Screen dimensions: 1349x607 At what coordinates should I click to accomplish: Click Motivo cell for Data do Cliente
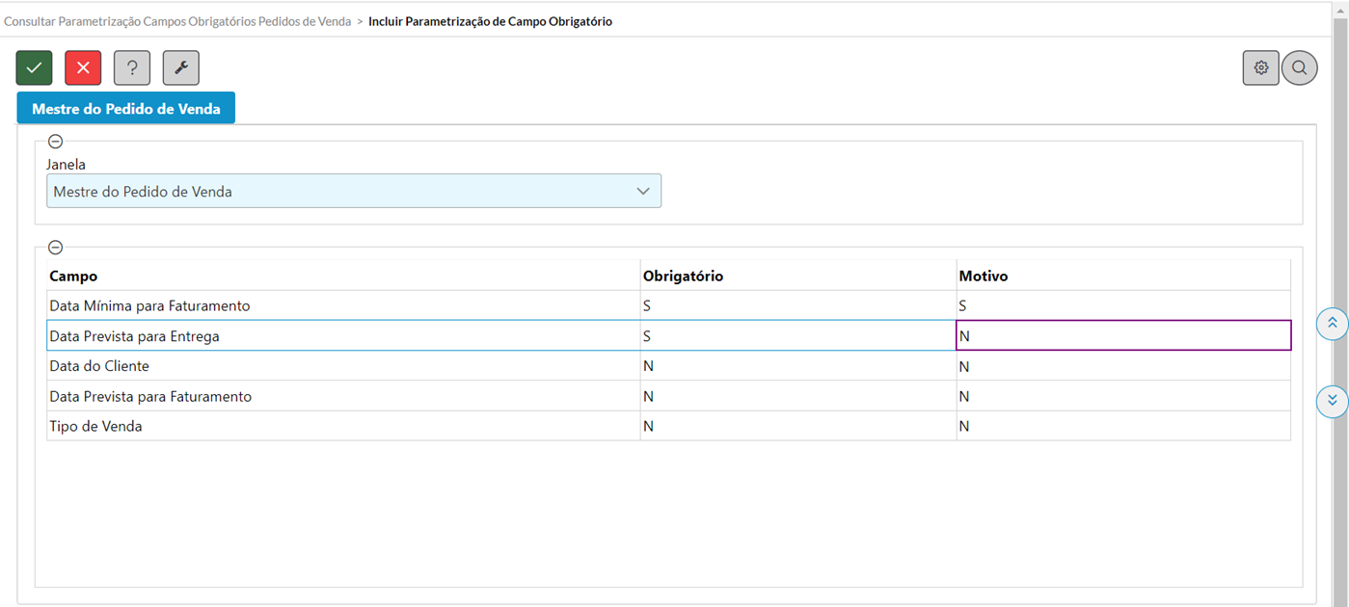tap(1123, 366)
